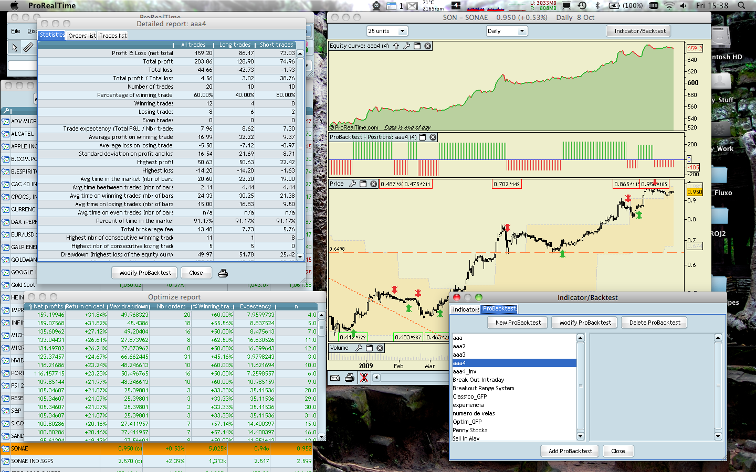Close the Price panel

click(373, 184)
